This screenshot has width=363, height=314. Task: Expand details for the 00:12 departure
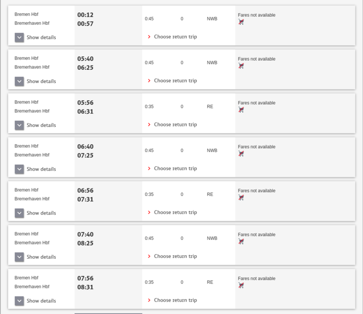[19, 38]
